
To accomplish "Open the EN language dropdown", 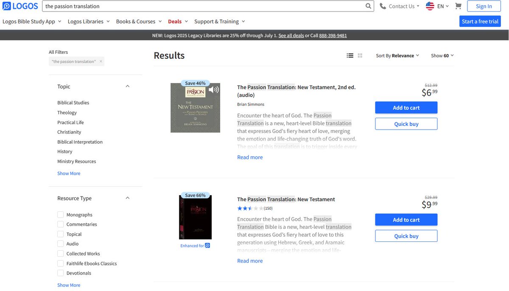I will [443, 6].
